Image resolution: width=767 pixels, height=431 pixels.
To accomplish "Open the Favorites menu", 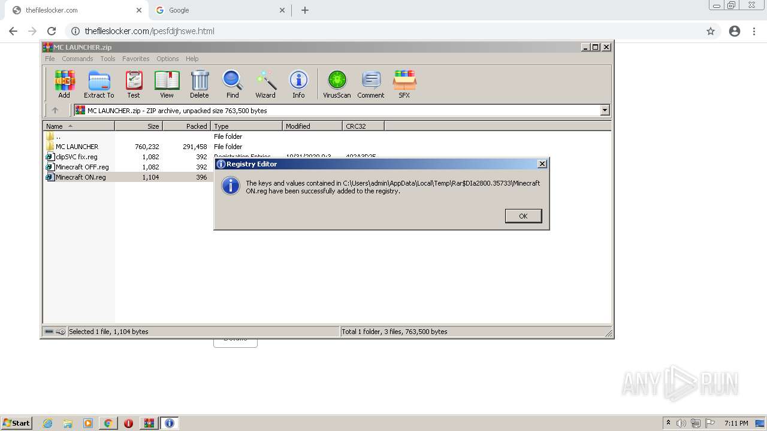I will (x=136, y=59).
